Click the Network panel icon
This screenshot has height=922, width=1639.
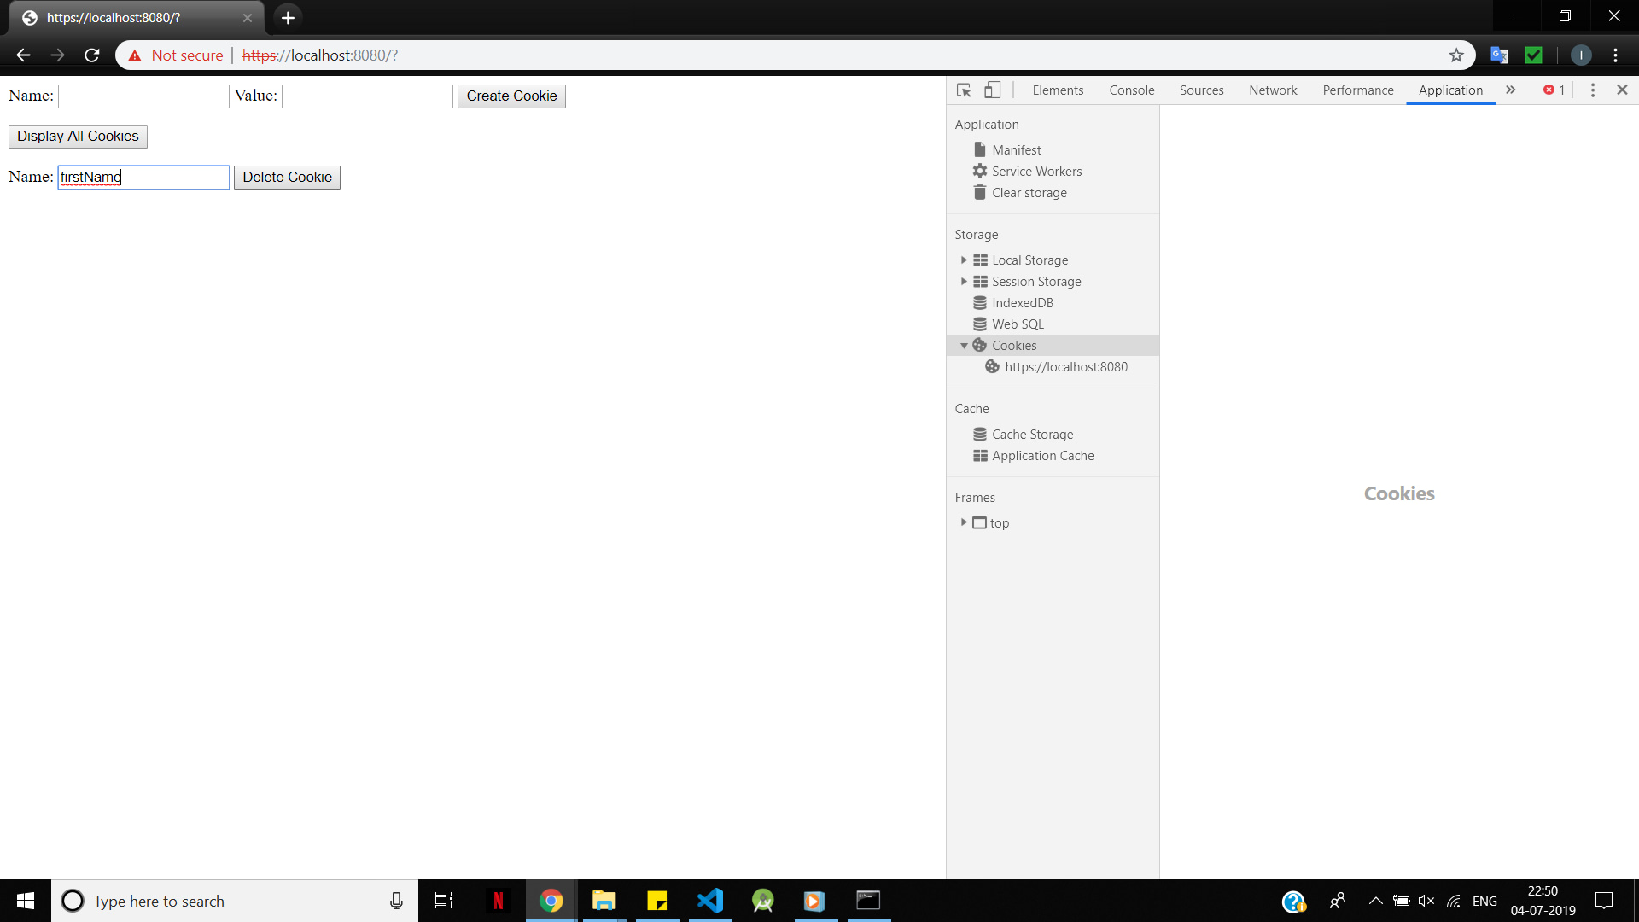coord(1273,89)
